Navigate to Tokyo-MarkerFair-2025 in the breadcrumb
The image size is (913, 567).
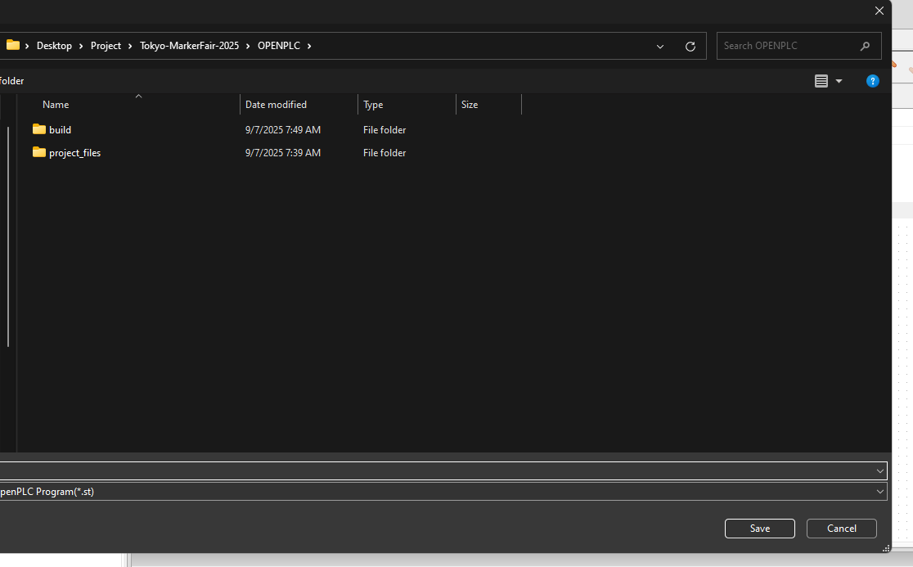coord(189,46)
